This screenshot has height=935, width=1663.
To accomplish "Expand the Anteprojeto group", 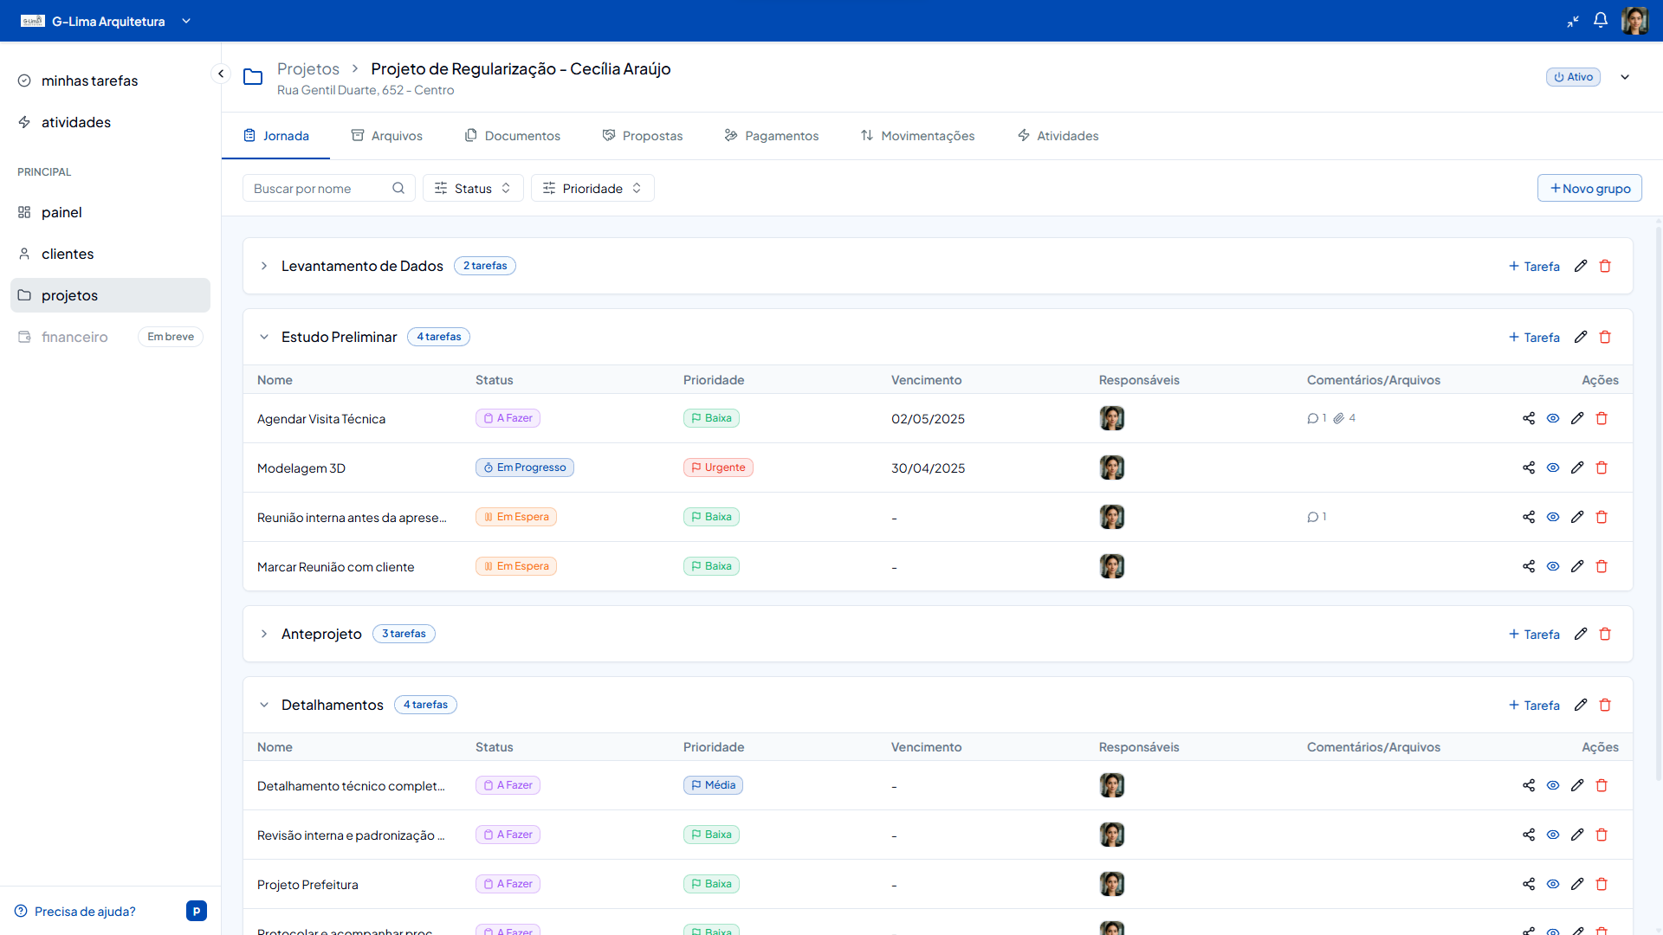I will [264, 634].
